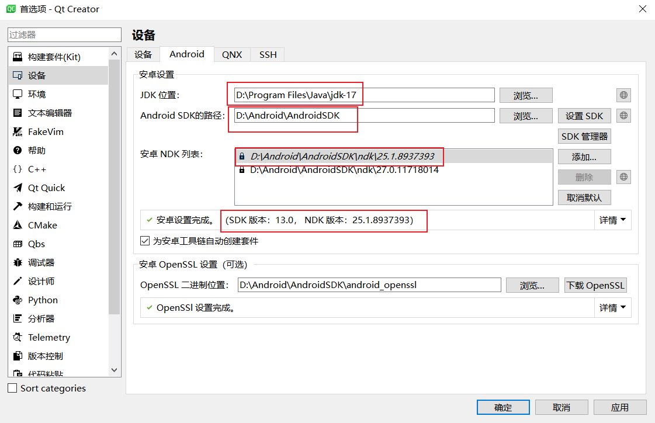The height and width of the screenshot is (423, 655).
Task: Click green checkmark beside 安卓设置完成
Action: pyautogui.click(x=149, y=220)
